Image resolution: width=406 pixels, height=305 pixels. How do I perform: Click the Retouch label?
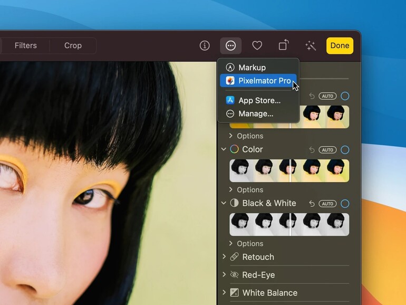pos(258,257)
